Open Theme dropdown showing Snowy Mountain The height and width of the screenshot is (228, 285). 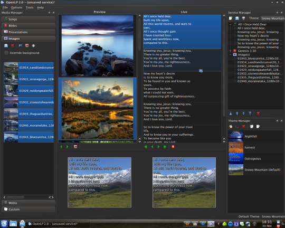(x=273, y=18)
